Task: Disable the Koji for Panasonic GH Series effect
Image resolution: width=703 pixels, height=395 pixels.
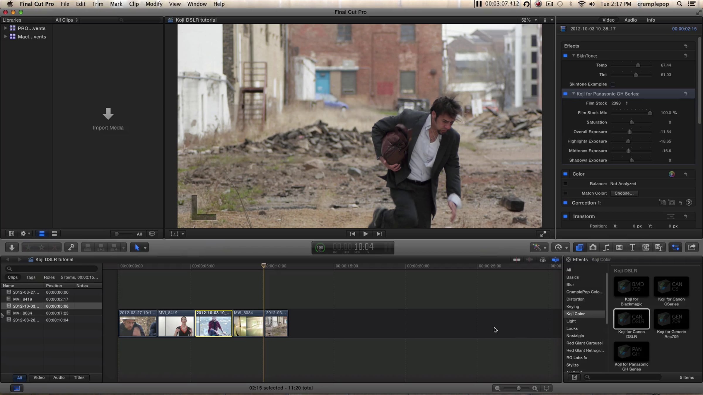Action: (x=565, y=94)
